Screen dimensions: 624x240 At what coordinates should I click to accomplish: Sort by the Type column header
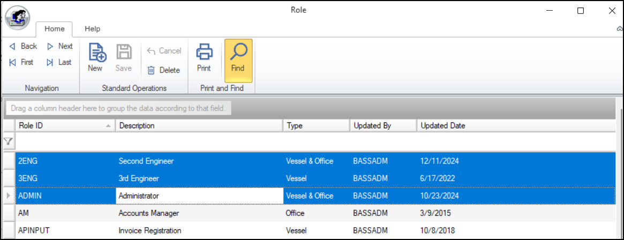point(317,126)
